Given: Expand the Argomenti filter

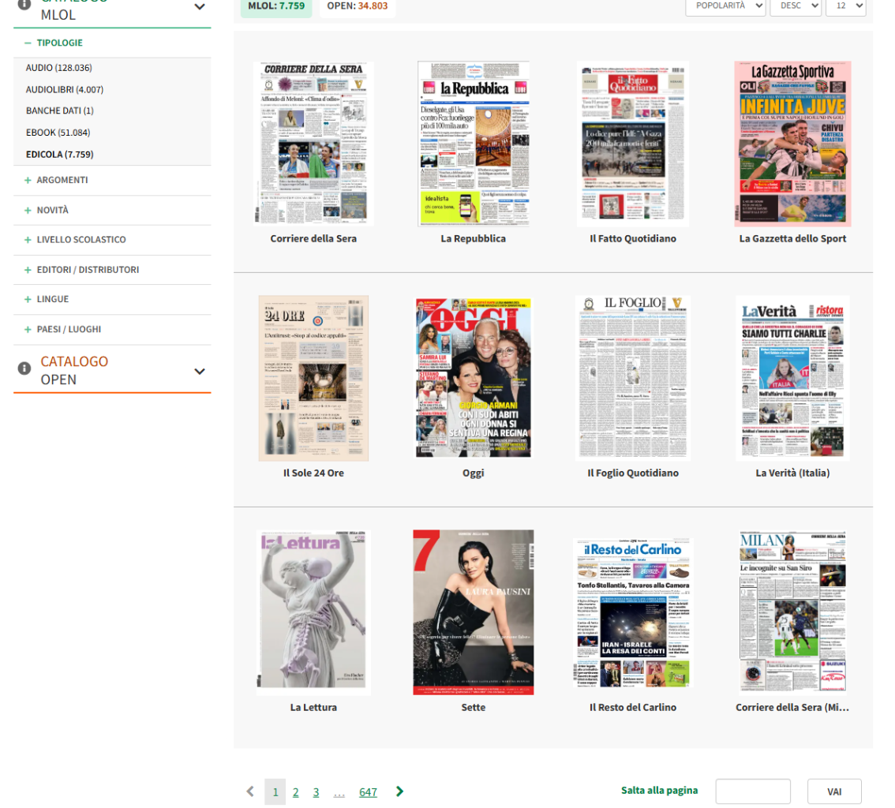Looking at the screenshot, I should click(x=57, y=181).
